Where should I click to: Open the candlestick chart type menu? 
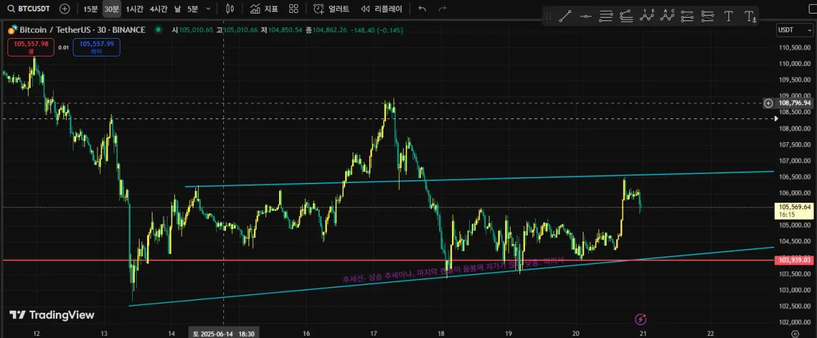coord(229,9)
